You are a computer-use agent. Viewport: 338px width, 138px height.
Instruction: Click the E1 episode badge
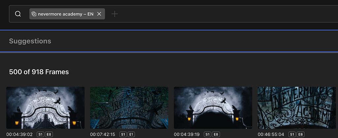coord(131,135)
